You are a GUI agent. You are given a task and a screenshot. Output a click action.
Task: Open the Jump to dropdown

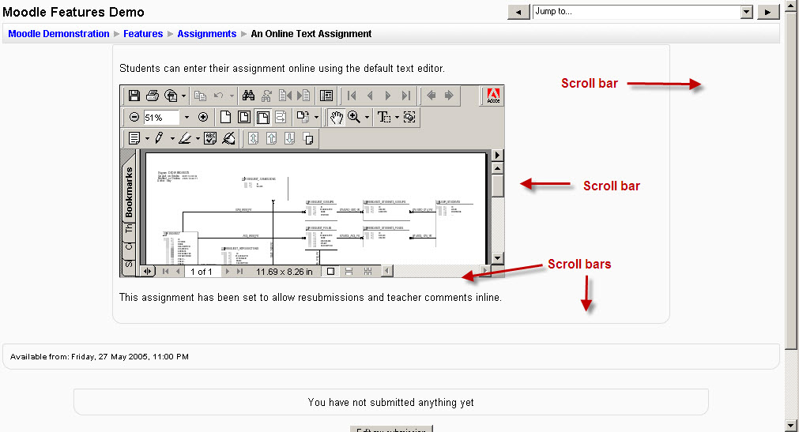click(746, 12)
